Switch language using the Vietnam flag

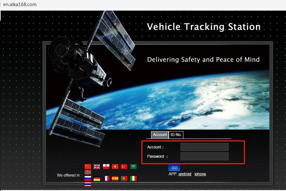pyautogui.click(x=115, y=166)
